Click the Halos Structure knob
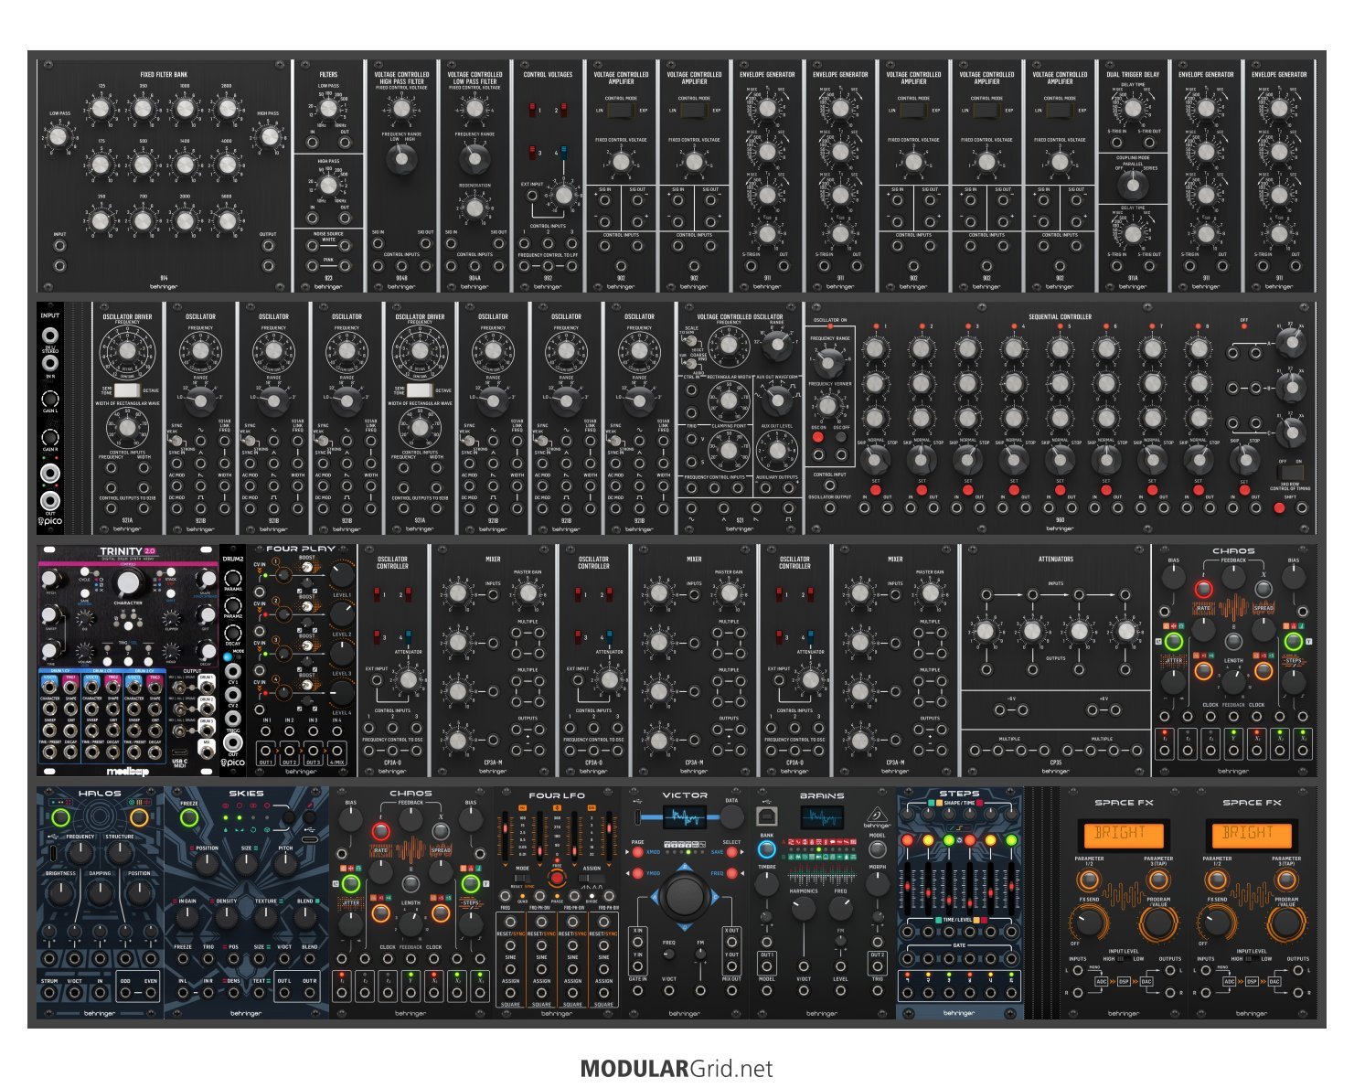1354x1088 pixels. click(119, 852)
